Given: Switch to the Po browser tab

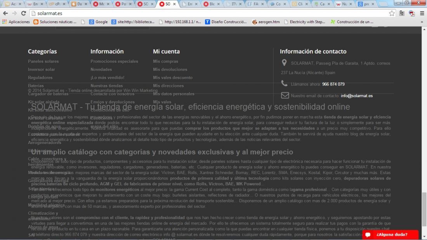Looking at the screenshot, I should pos(123,4).
